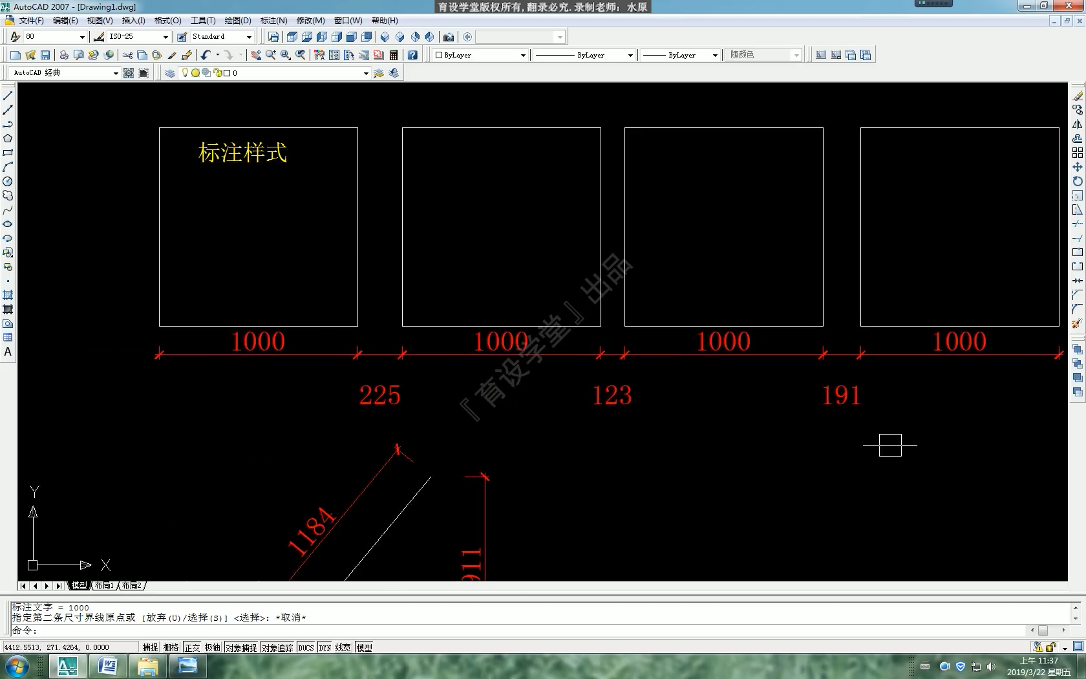Screen dimensions: 1086x679
Task: Open the 文件(F) menu
Action: point(31,21)
